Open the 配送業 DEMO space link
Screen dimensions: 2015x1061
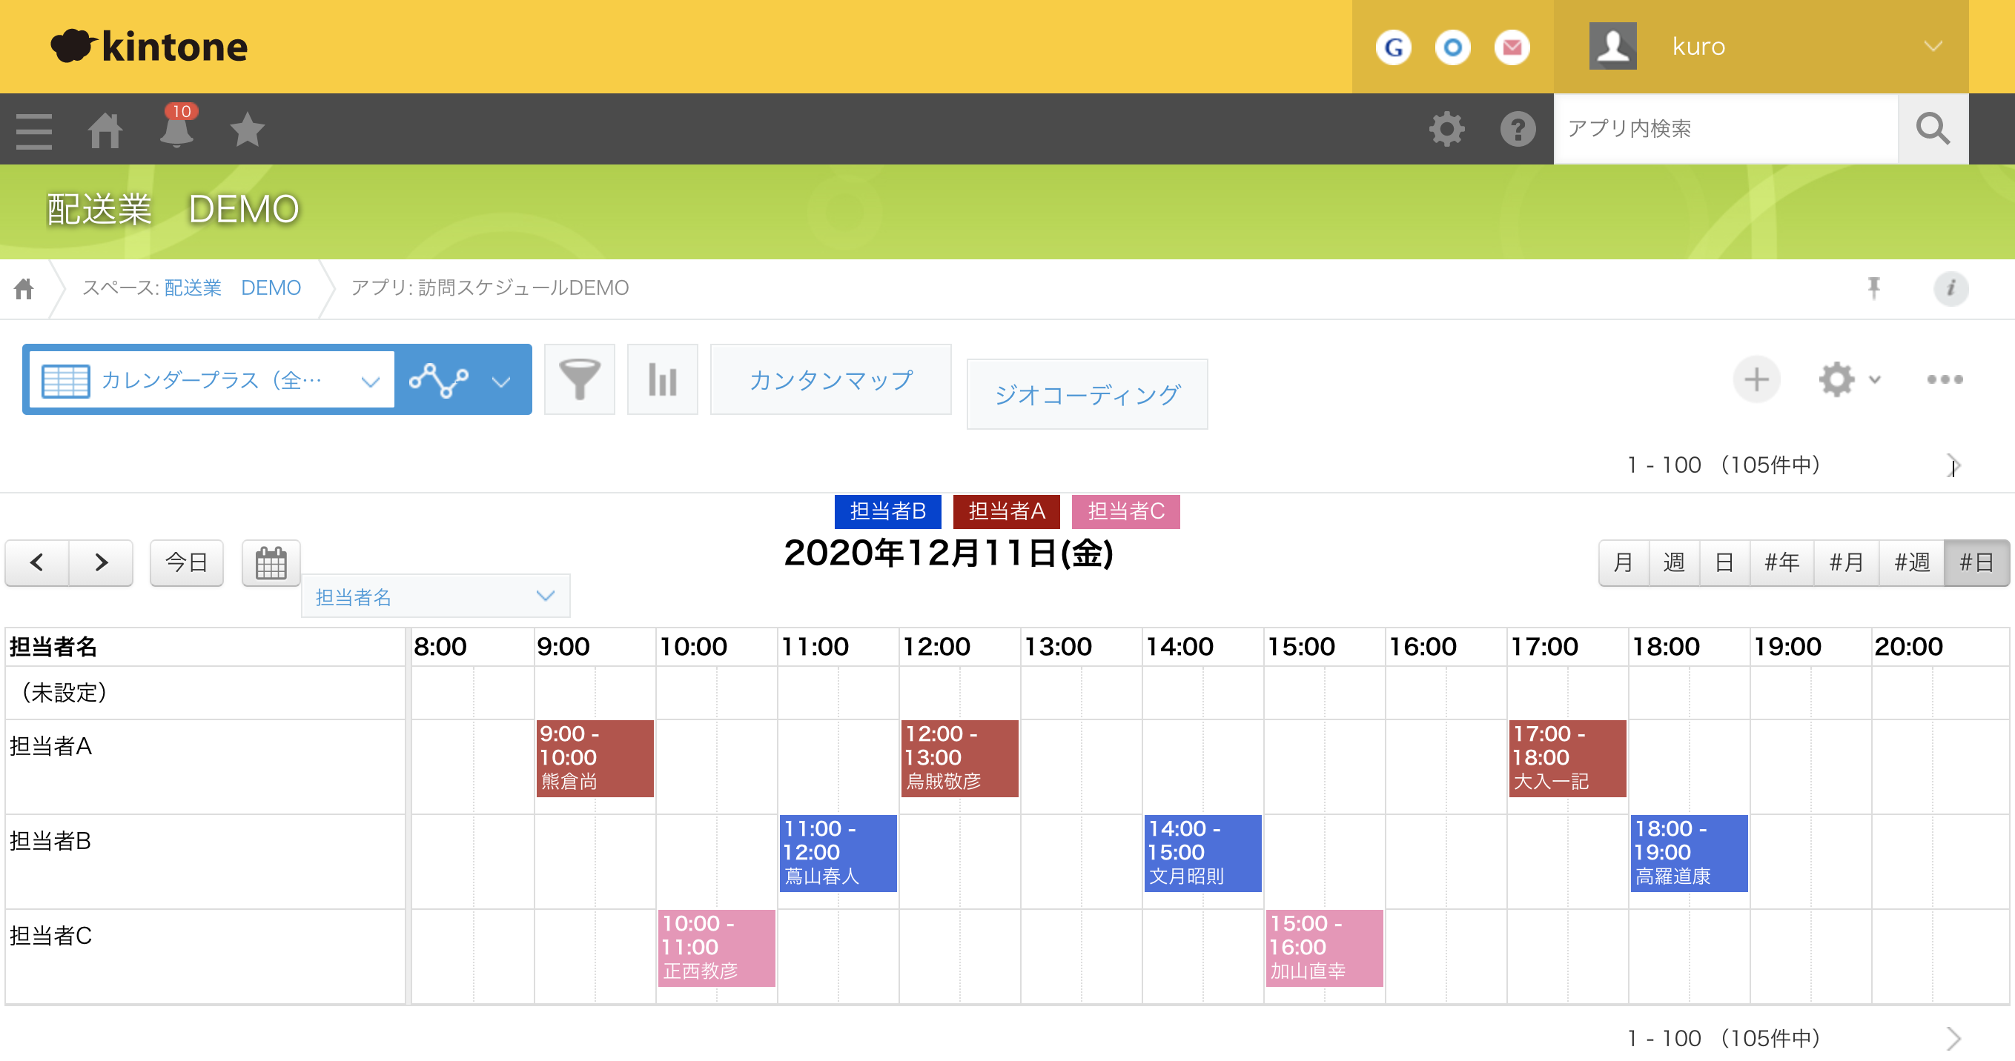click(232, 287)
